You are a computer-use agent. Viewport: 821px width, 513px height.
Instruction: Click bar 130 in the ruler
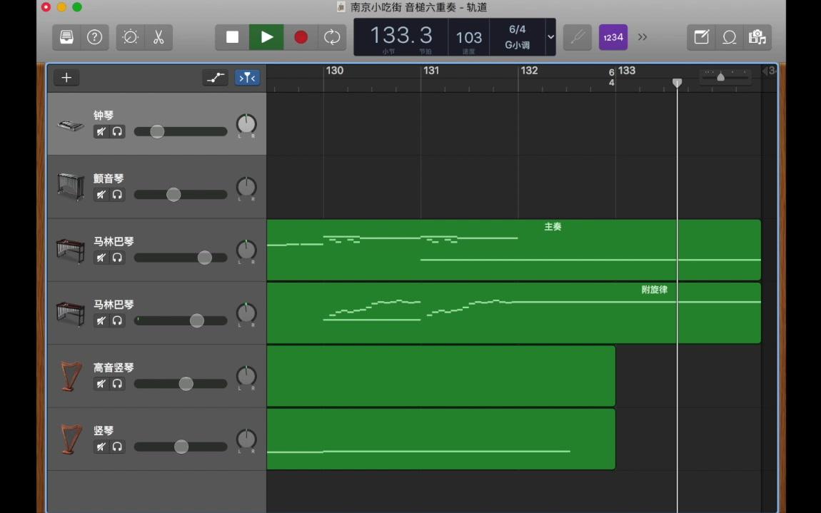335,71
